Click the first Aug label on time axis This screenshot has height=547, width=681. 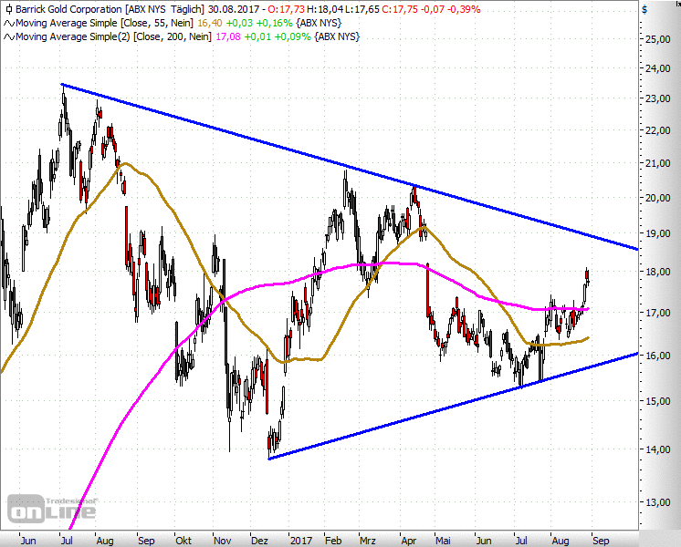pos(105,541)
